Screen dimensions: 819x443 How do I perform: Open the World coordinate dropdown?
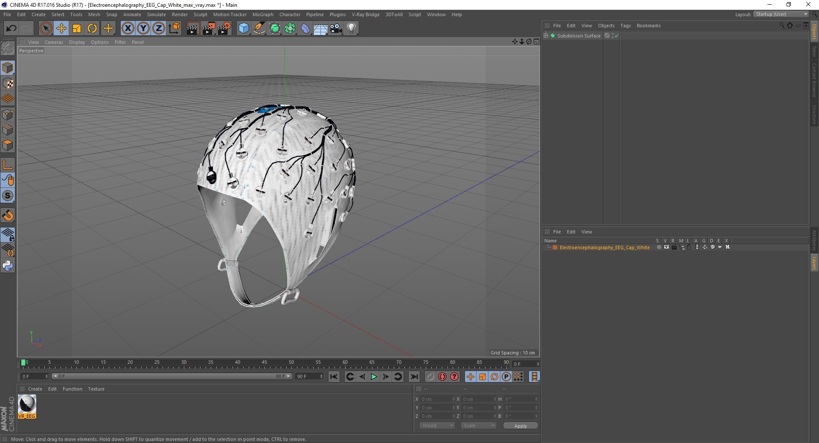coord(437,426)
